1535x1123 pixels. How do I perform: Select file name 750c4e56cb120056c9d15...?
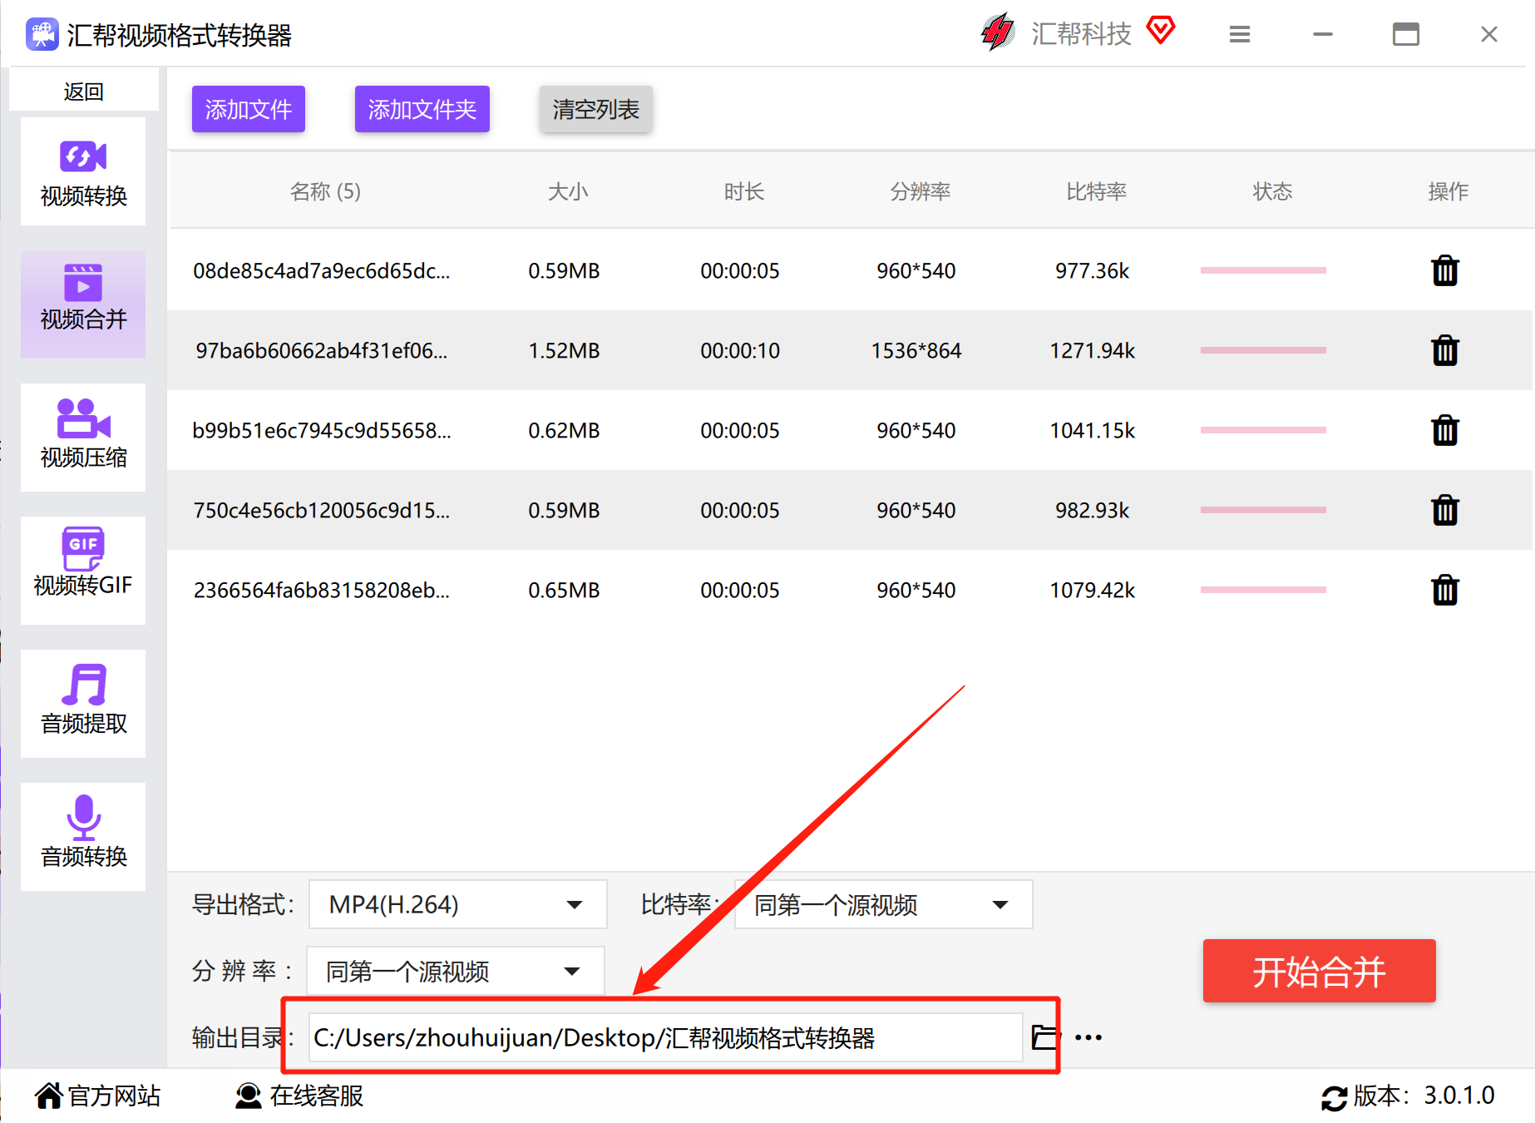[x=322, y=510]
